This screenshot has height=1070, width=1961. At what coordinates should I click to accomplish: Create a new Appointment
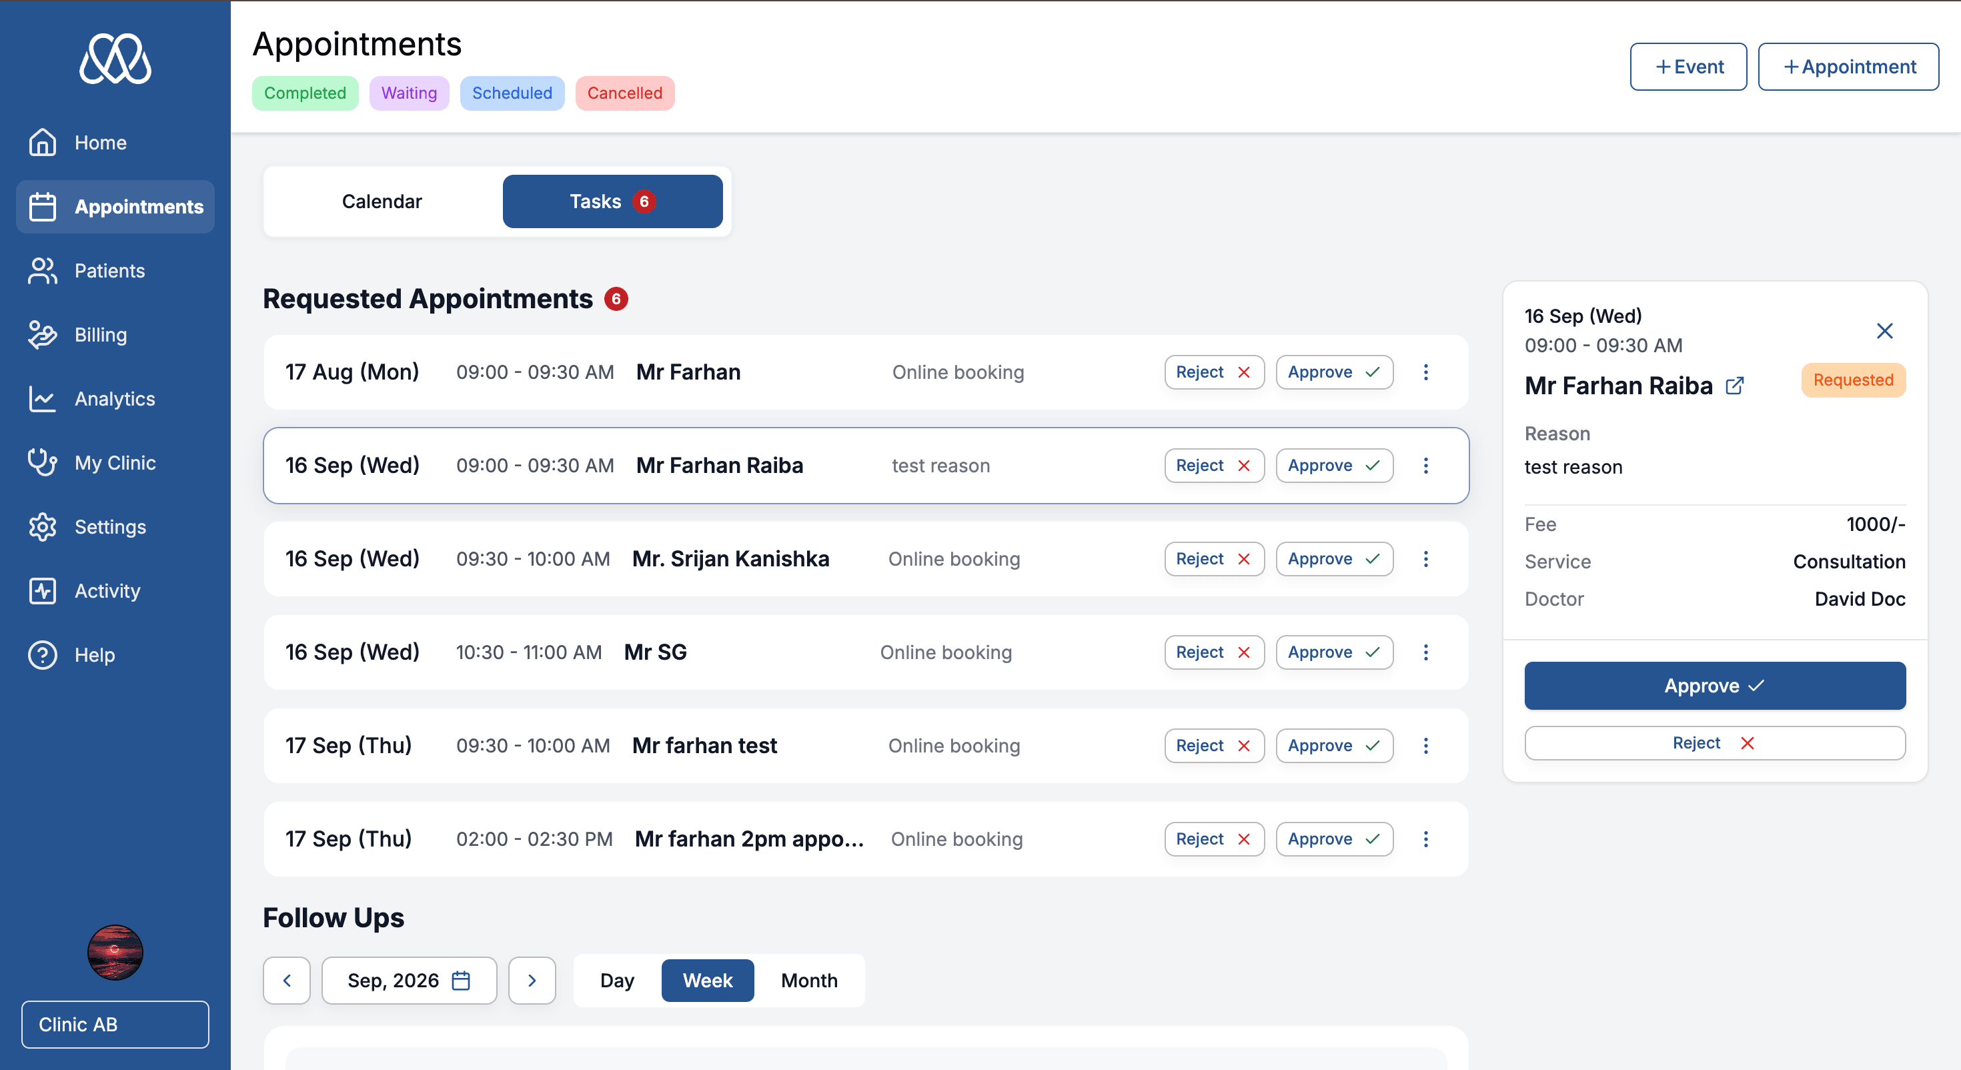tap(1848, 67)
